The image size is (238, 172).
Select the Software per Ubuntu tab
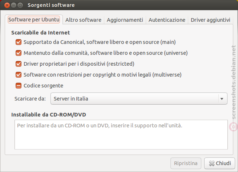point(34,20)
